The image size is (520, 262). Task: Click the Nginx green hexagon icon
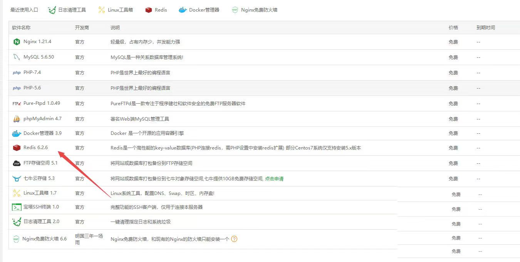click(17, 42)
